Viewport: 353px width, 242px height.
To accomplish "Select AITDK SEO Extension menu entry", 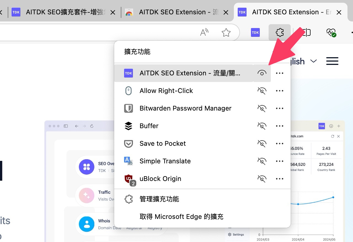I will pos(184,73).
